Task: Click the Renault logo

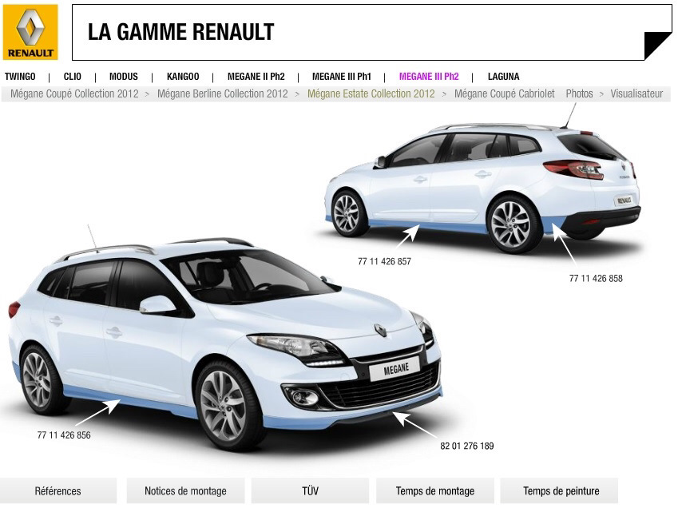Action: coord(30,32)
